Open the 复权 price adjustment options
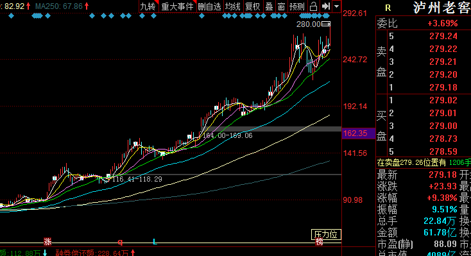 tap(252, 6)
